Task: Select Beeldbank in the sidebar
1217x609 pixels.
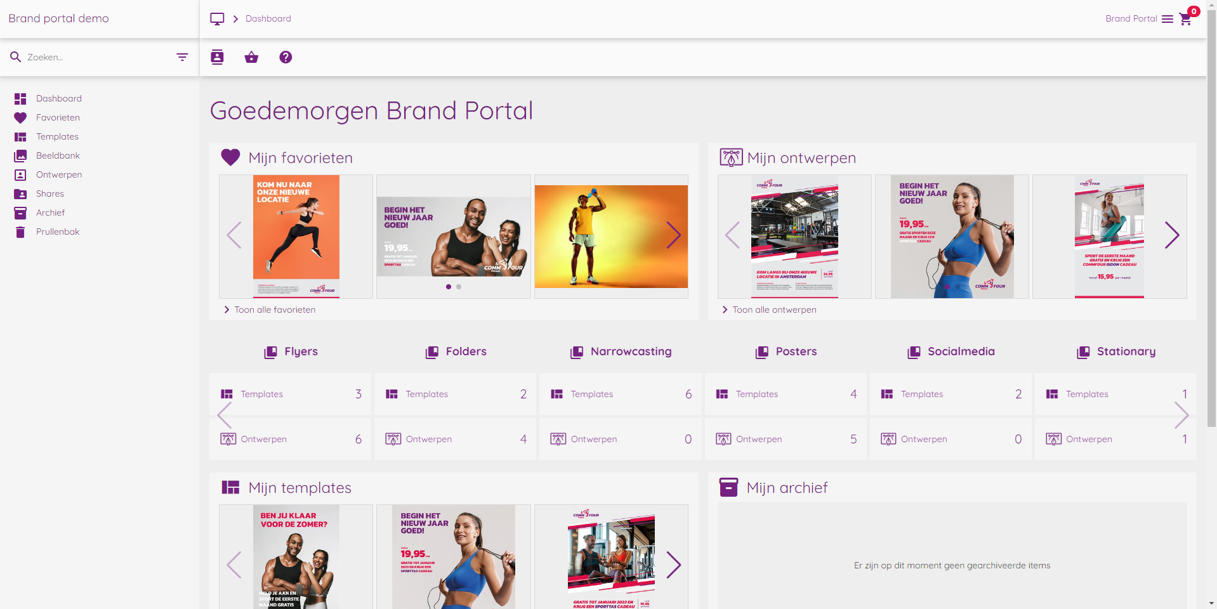Action: click(58, 155)
